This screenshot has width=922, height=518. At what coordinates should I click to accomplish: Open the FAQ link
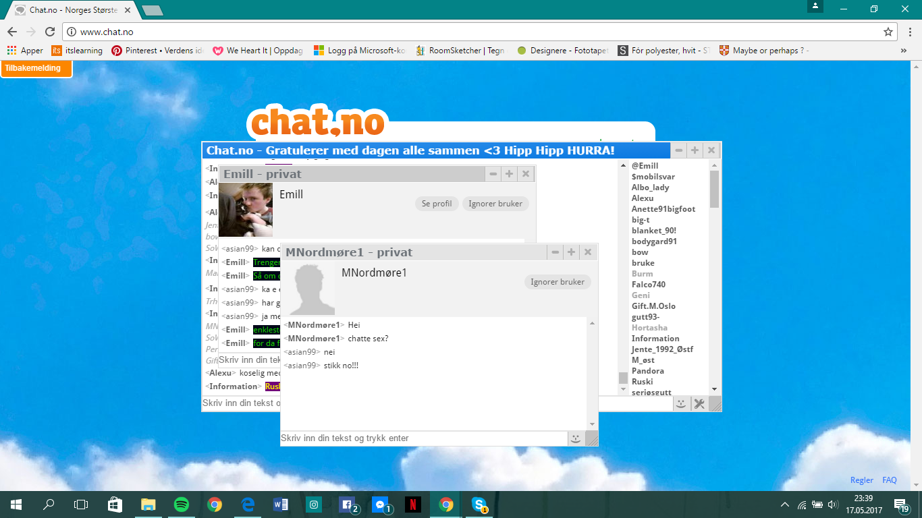pyautogui.click(x=890, y=480)
